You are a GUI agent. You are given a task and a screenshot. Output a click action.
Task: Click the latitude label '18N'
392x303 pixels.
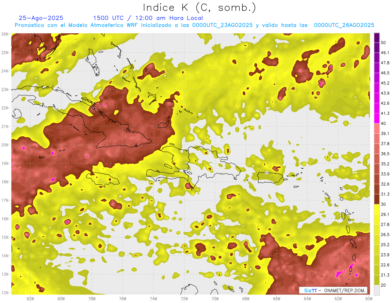click(x=5, y=182)
